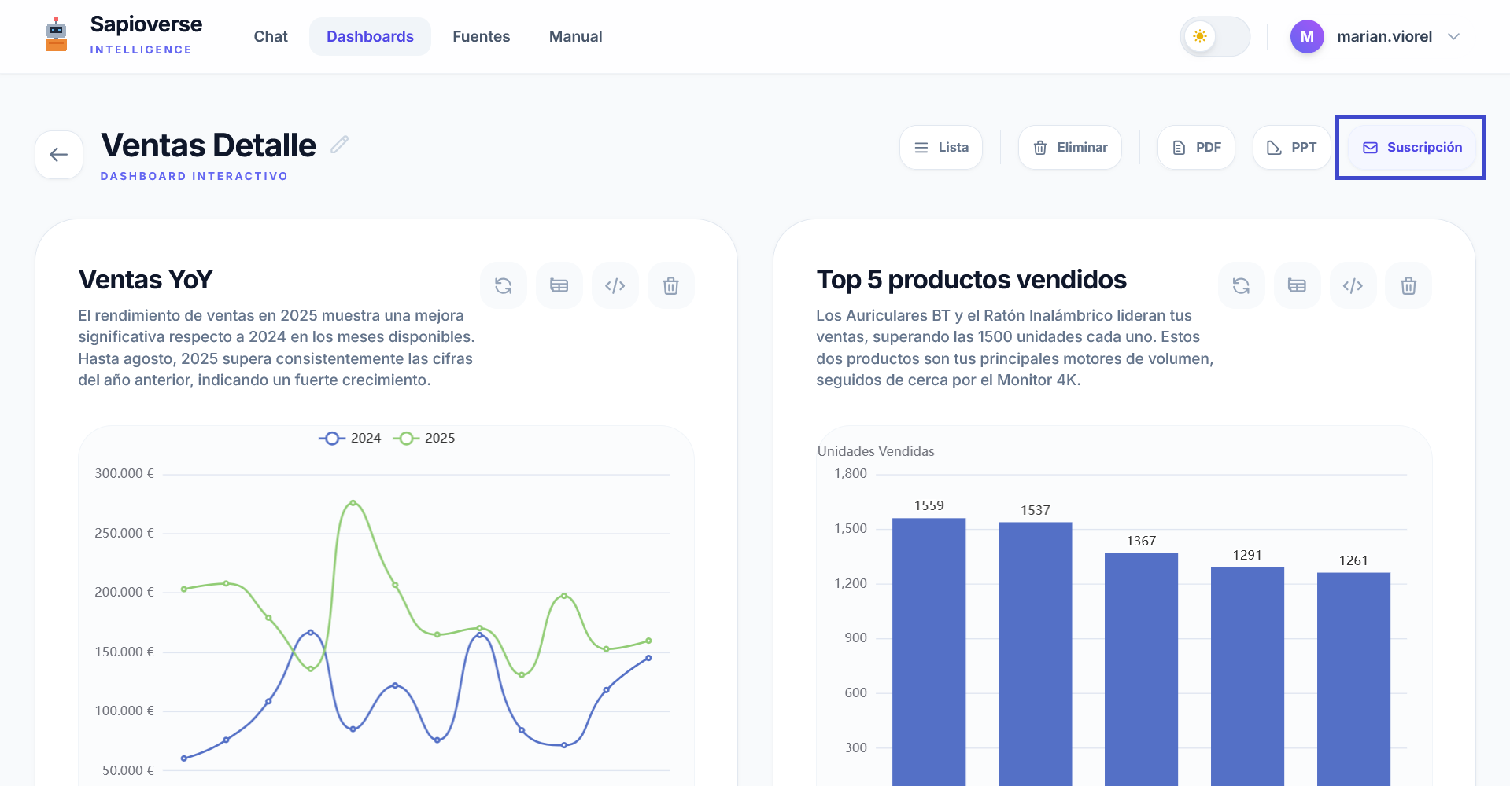Viewport: 1510px width, 786px height.
Task: Expand marian.viorel user menu chevron
Action: click(x=1454, y=36)
